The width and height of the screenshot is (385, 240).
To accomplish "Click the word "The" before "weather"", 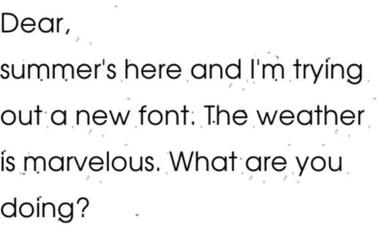I will tap(226, 115).
